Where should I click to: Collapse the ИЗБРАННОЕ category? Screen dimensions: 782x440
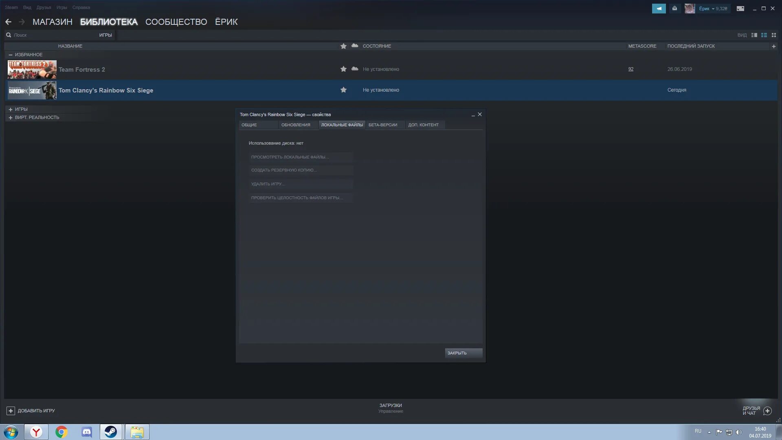[11, 55]
